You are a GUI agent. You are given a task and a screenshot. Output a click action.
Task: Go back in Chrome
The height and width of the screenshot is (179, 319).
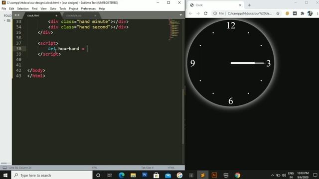(190, 13)
